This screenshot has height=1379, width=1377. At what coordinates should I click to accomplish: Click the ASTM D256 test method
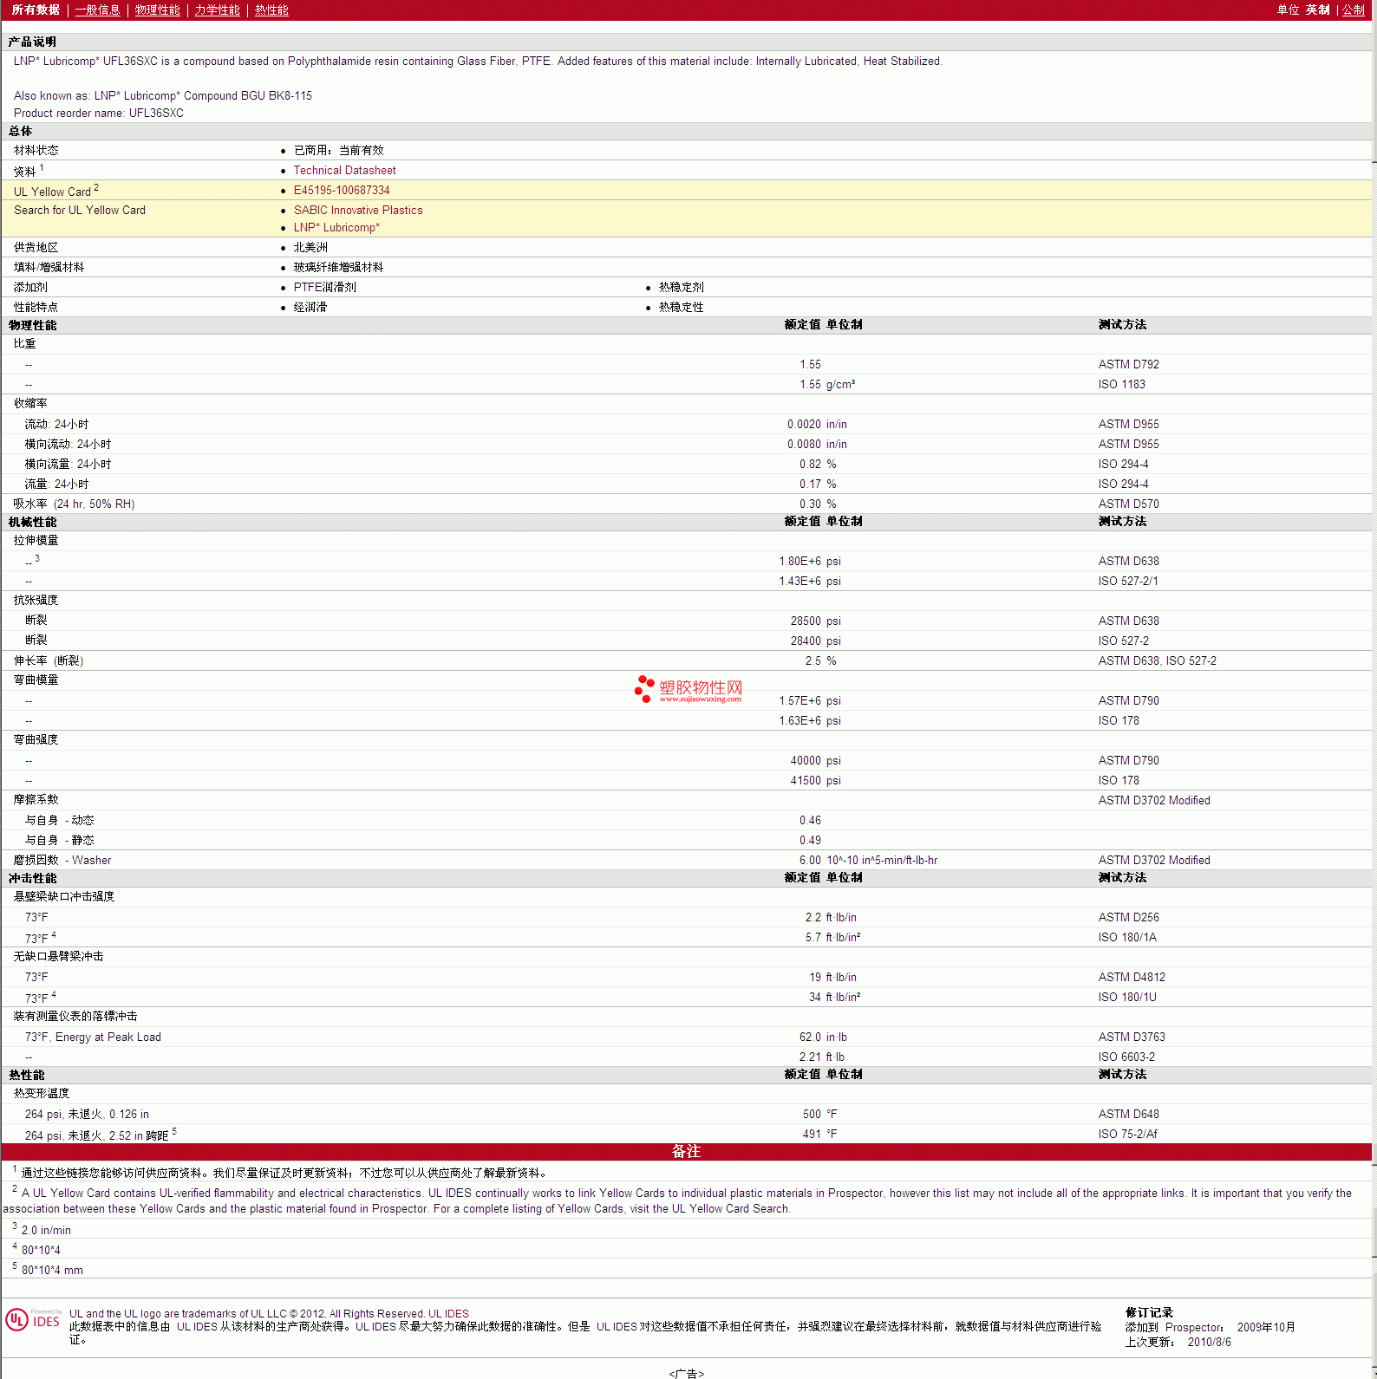coord(1128,918)
